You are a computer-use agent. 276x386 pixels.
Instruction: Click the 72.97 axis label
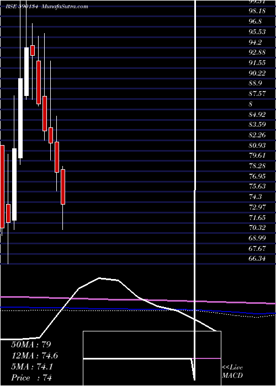point(257,207)
